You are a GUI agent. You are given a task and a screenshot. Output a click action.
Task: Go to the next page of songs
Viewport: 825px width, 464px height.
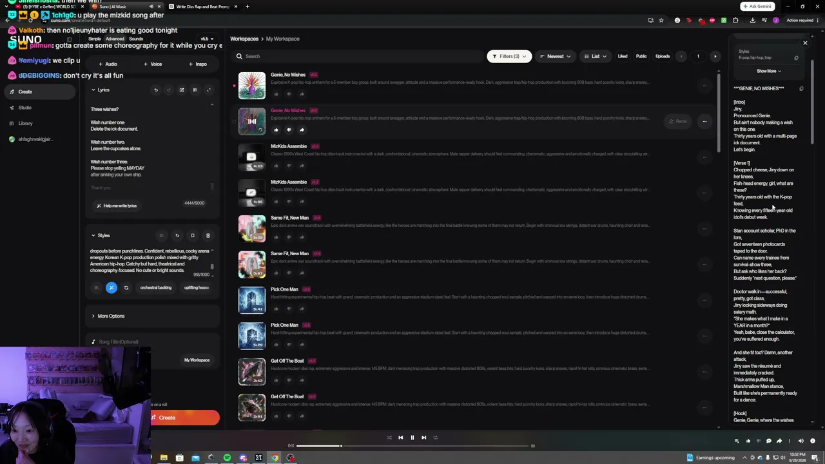[x=715, y=56]
